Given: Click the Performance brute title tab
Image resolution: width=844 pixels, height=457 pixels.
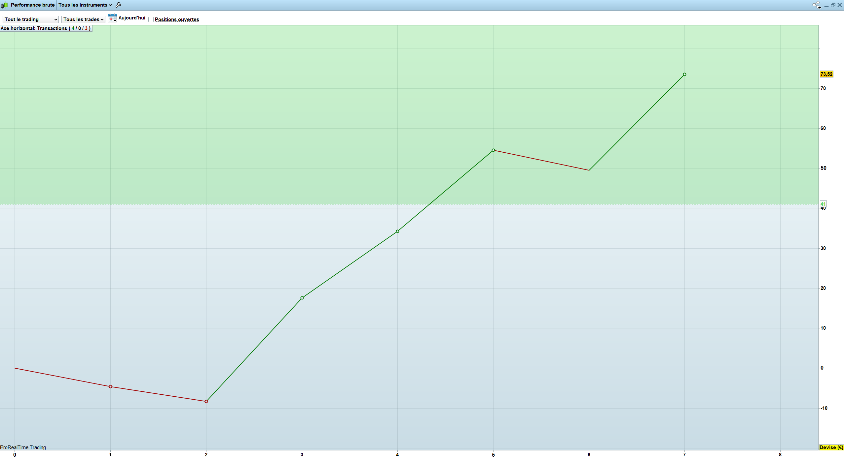Looking at the screenshot, I should point(32,5).
